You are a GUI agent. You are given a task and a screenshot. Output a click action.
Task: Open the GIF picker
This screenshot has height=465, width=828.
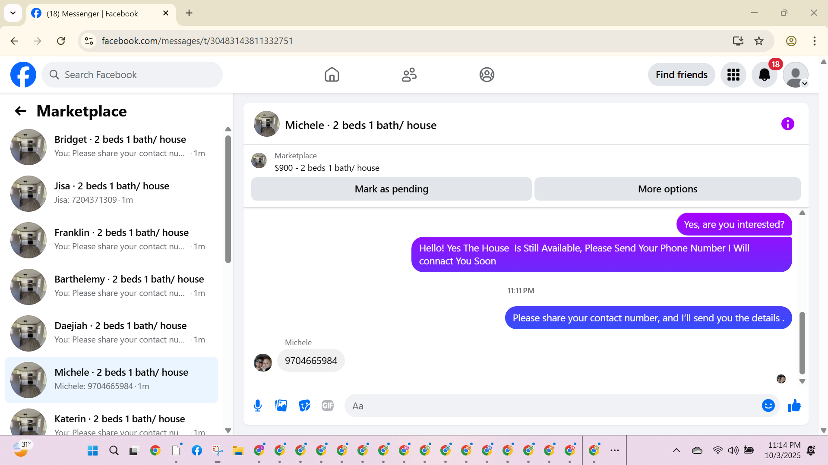328,405
